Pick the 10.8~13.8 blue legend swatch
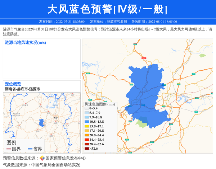The width and height of the screenshot is (216, 169). pos(86,122)
